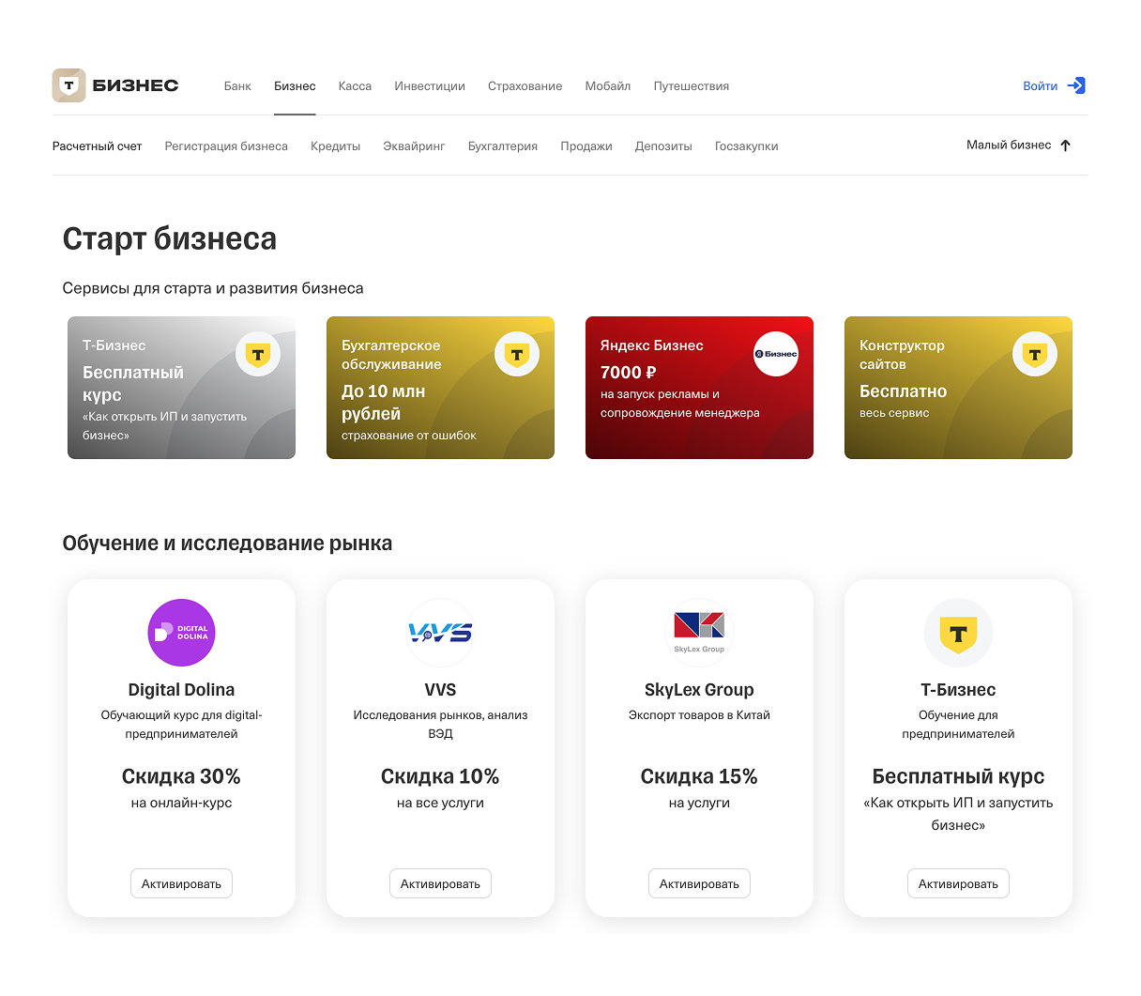Activate the VVS 10% discount offer
1141x996 pixels.
[440, 883]
